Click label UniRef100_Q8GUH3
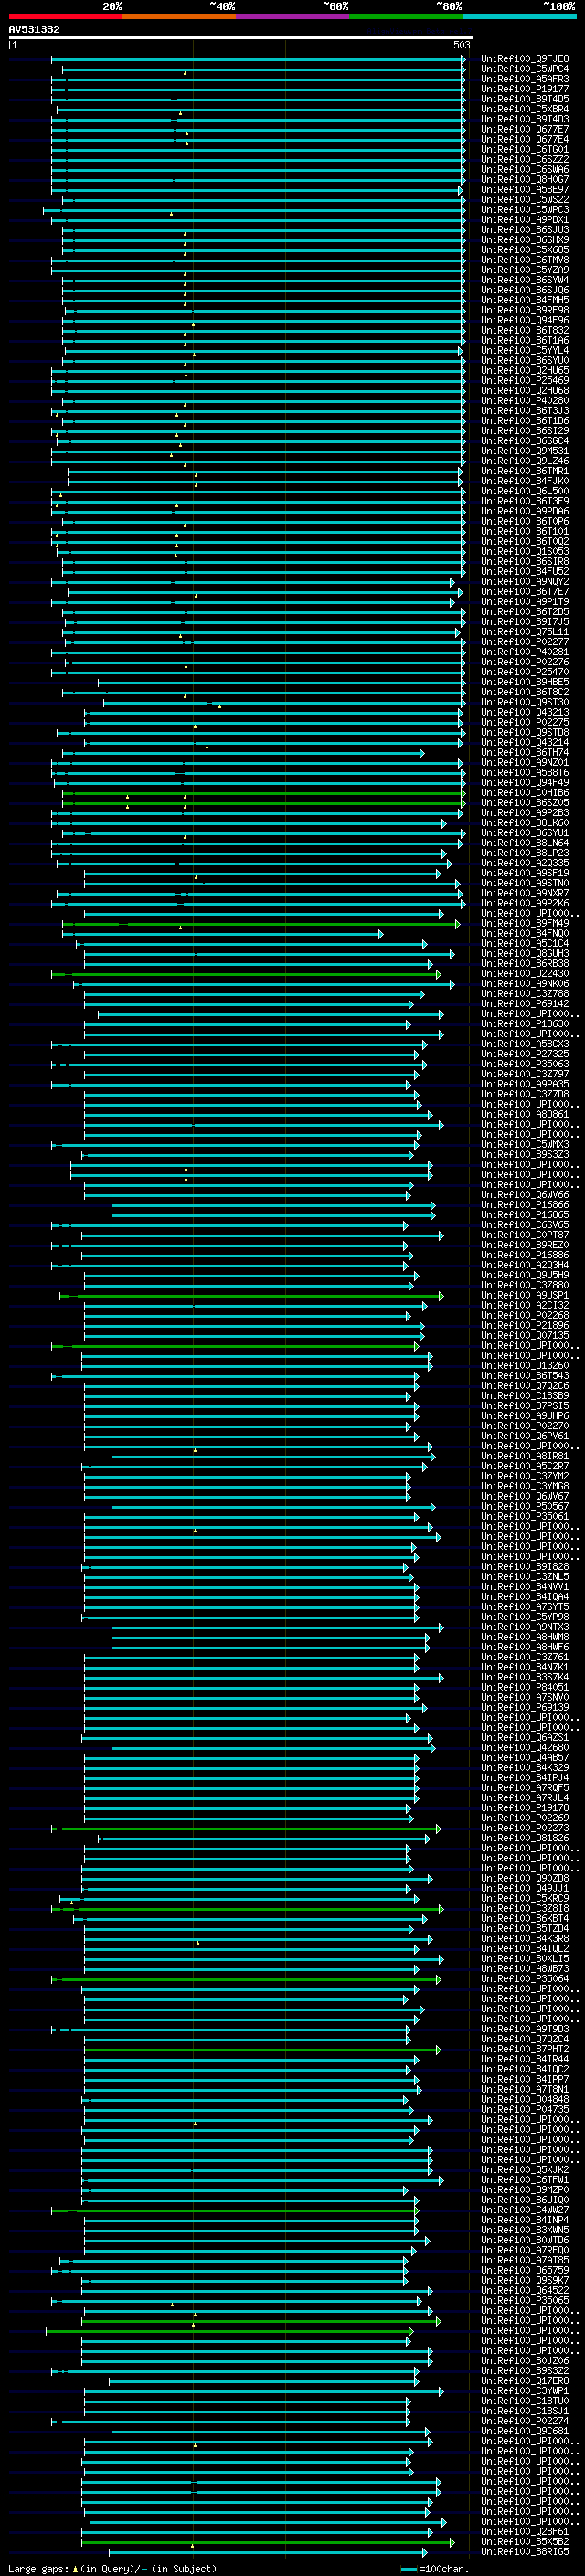585x2576 pixels. click(x=524, y=953)
